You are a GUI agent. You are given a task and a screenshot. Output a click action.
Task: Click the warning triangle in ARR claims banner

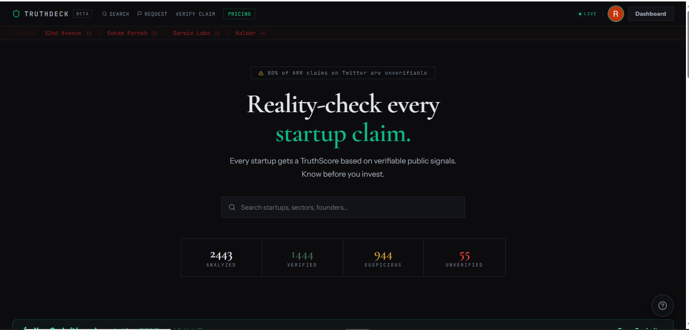260,73
